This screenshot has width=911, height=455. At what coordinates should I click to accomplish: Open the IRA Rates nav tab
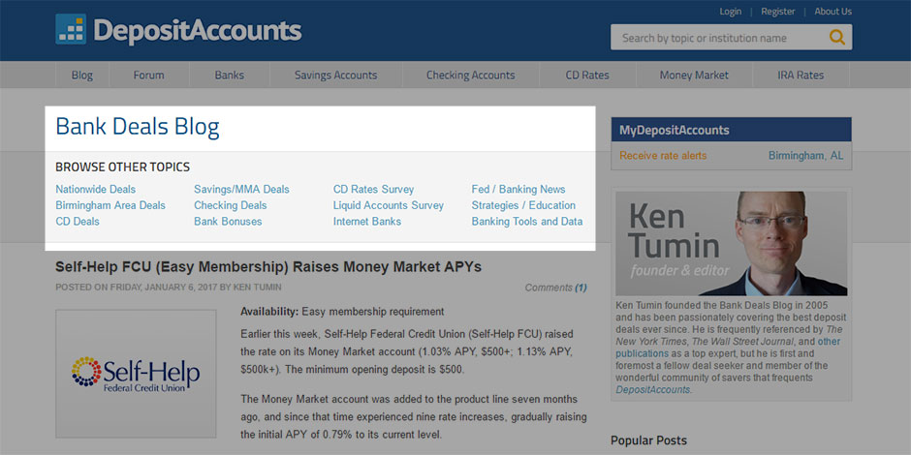[801, 75]
